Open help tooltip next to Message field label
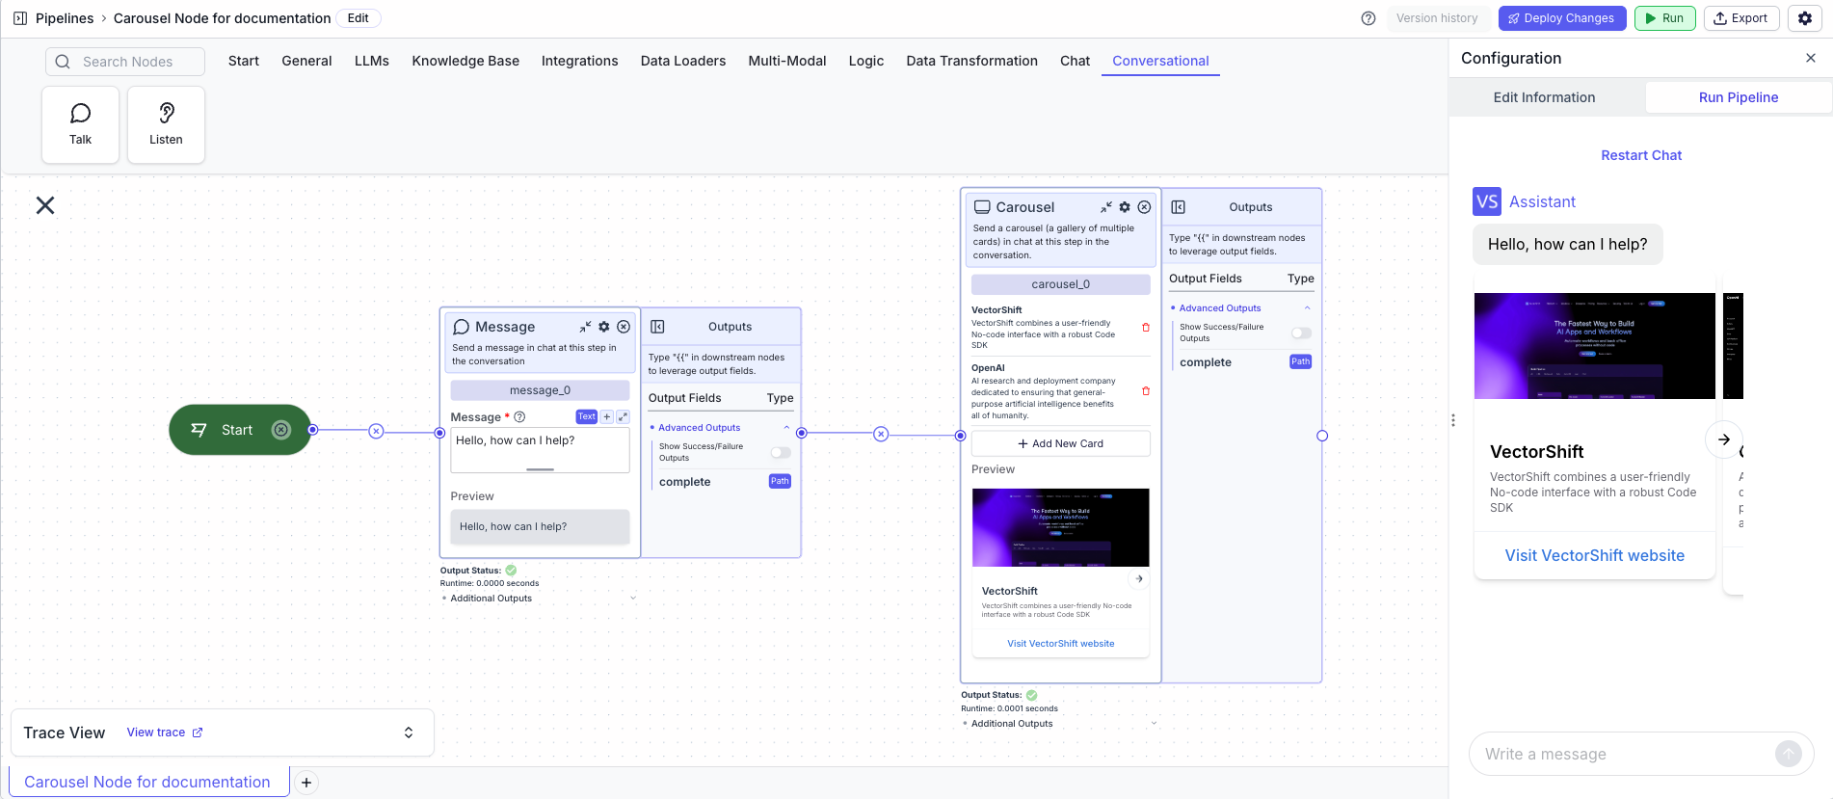 pos(519,417)
